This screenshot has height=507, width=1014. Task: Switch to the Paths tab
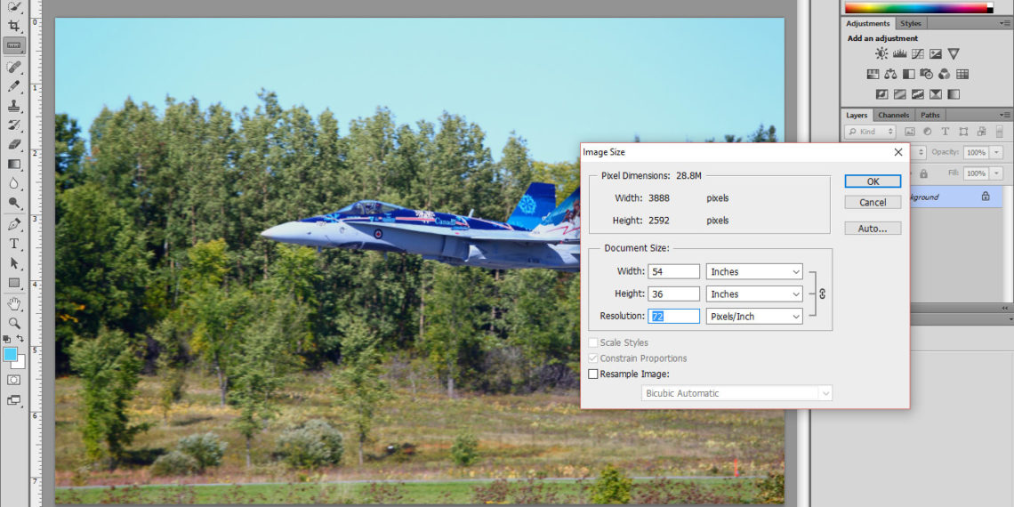tap(929, 115)
